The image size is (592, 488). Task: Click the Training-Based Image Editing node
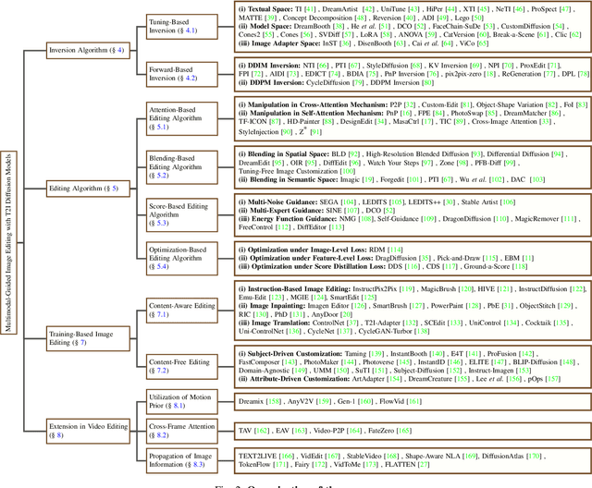(x=88, y=338)
